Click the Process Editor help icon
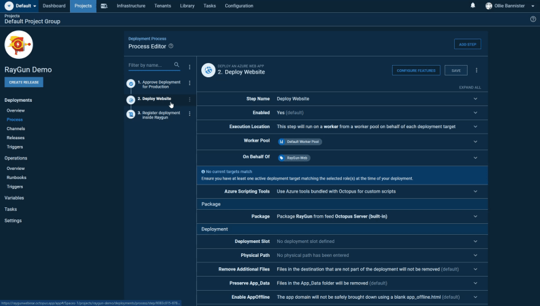This screenshot has width=540, height=306. (171, 46)
